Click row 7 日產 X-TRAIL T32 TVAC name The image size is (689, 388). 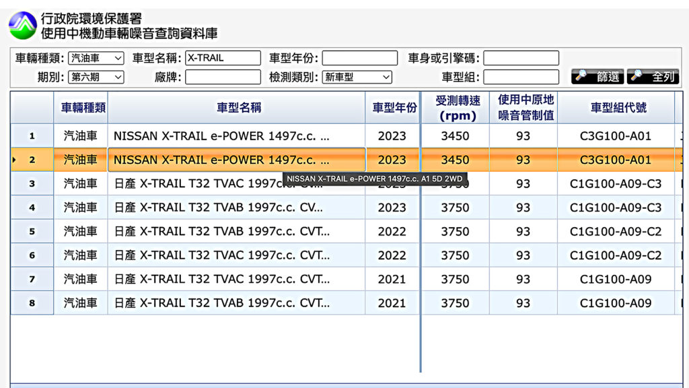[221, 279]
